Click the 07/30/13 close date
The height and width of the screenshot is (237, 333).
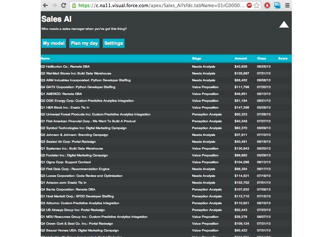(264, 87)
